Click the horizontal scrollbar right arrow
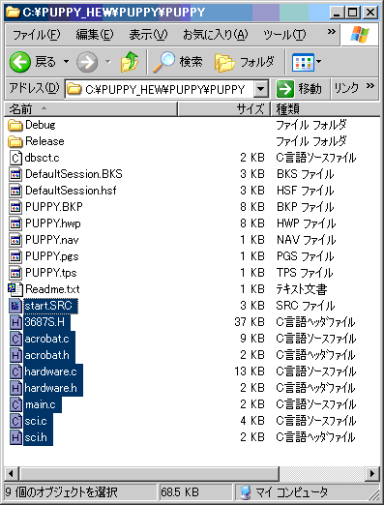384x505 pixels. pos(372,474)
